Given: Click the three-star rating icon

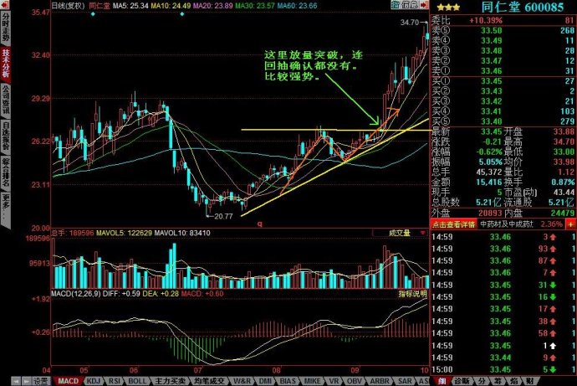Looking at the screenshot, I should 448,7.
